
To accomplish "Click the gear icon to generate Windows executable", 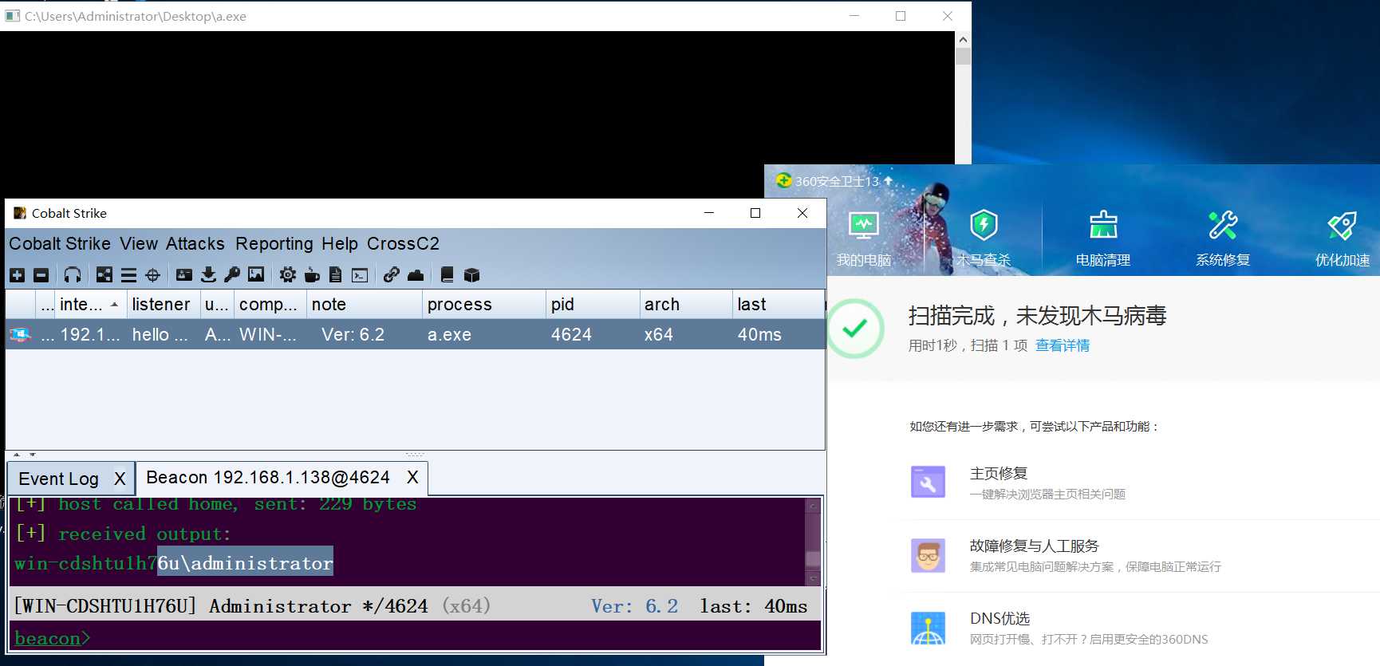I will click(x=288, y=275).
